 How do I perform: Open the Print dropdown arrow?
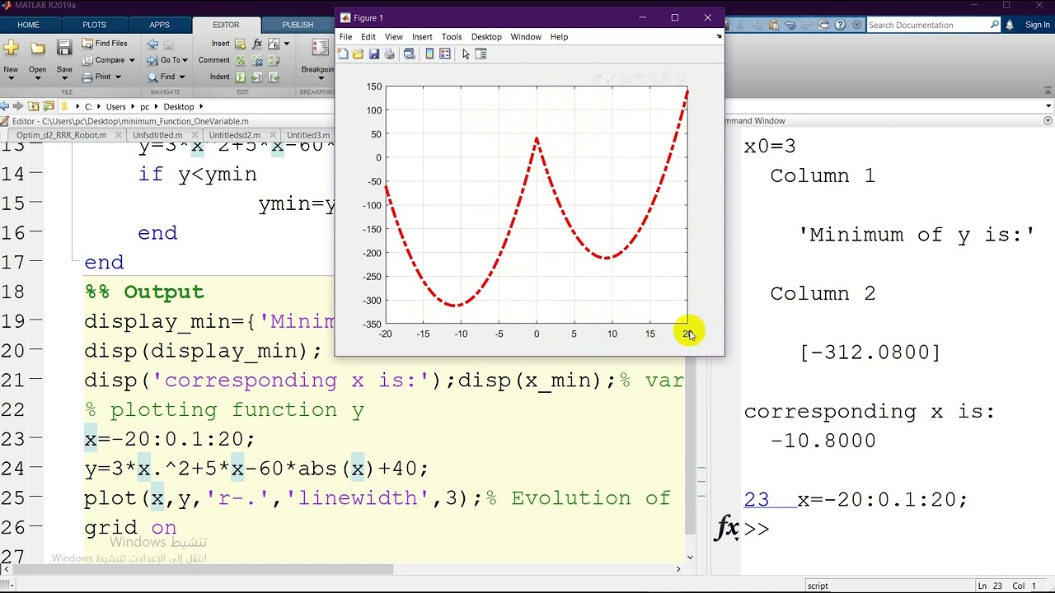[x=118, y=77]
